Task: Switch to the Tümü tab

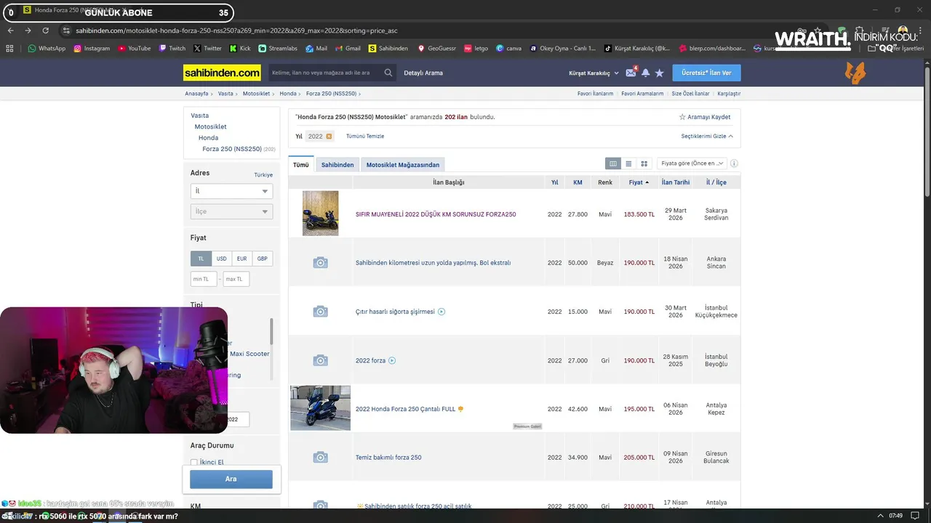Action: (x=301, y=165)
